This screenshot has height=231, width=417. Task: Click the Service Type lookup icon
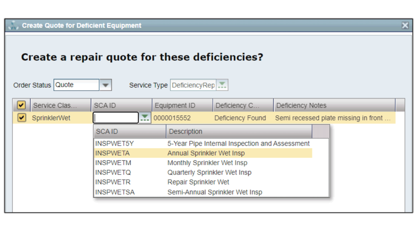[222, 85]
